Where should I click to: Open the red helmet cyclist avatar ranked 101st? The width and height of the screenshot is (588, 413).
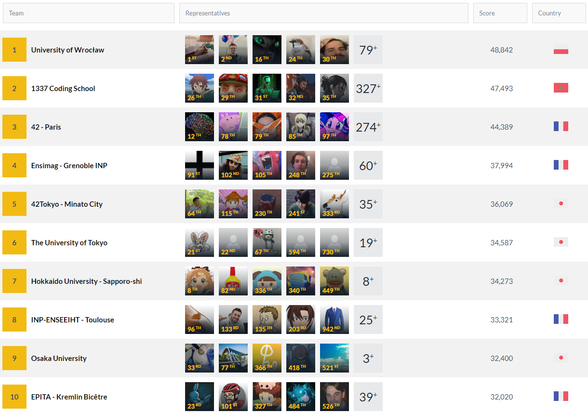233,397
